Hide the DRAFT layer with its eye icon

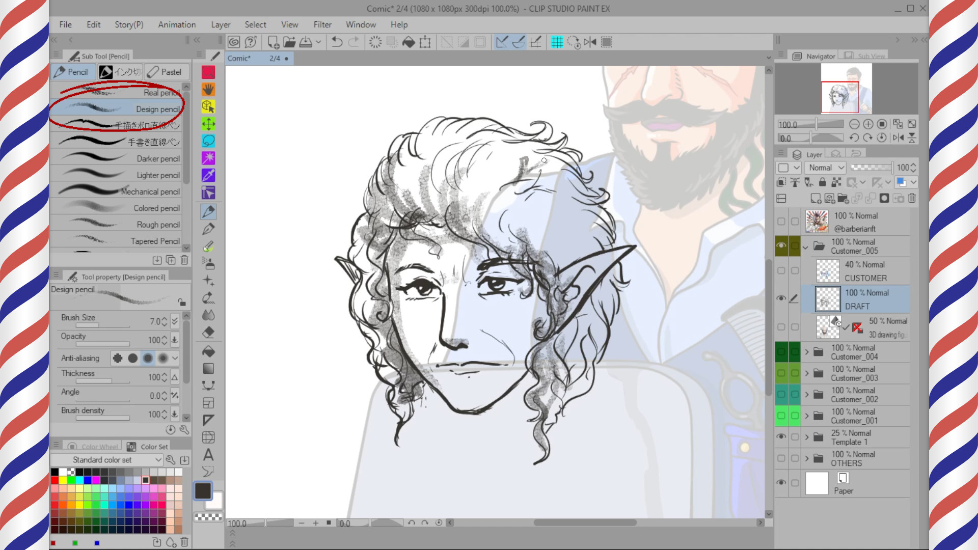coord(781,298)
